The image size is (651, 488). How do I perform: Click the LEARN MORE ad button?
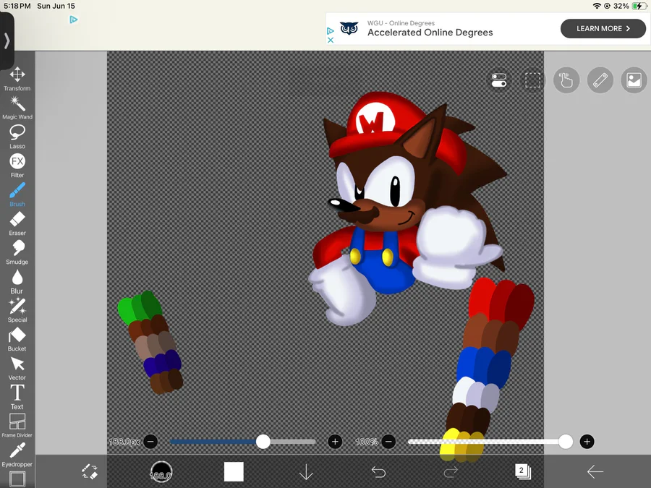pyautogui.click(x=603, y=29)
